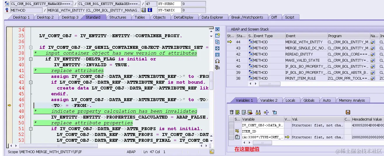
Task: Open the Break./Watchpoints tab
Action: coord(247,17)
